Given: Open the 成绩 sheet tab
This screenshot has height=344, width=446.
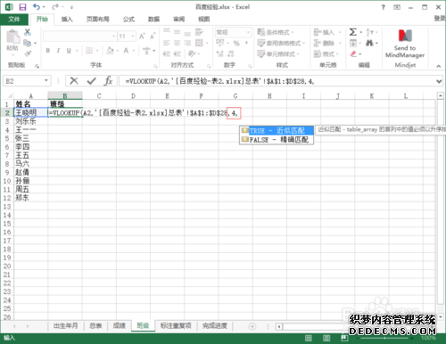Looking at the screenshot, I should [x=120, y=326].
